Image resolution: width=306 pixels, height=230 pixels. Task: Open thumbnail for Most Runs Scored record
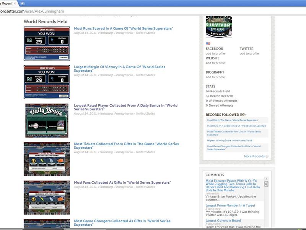click(47, 43)
